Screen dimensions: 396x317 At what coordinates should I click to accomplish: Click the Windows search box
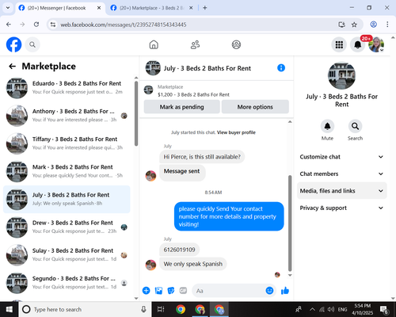point(85,309)
